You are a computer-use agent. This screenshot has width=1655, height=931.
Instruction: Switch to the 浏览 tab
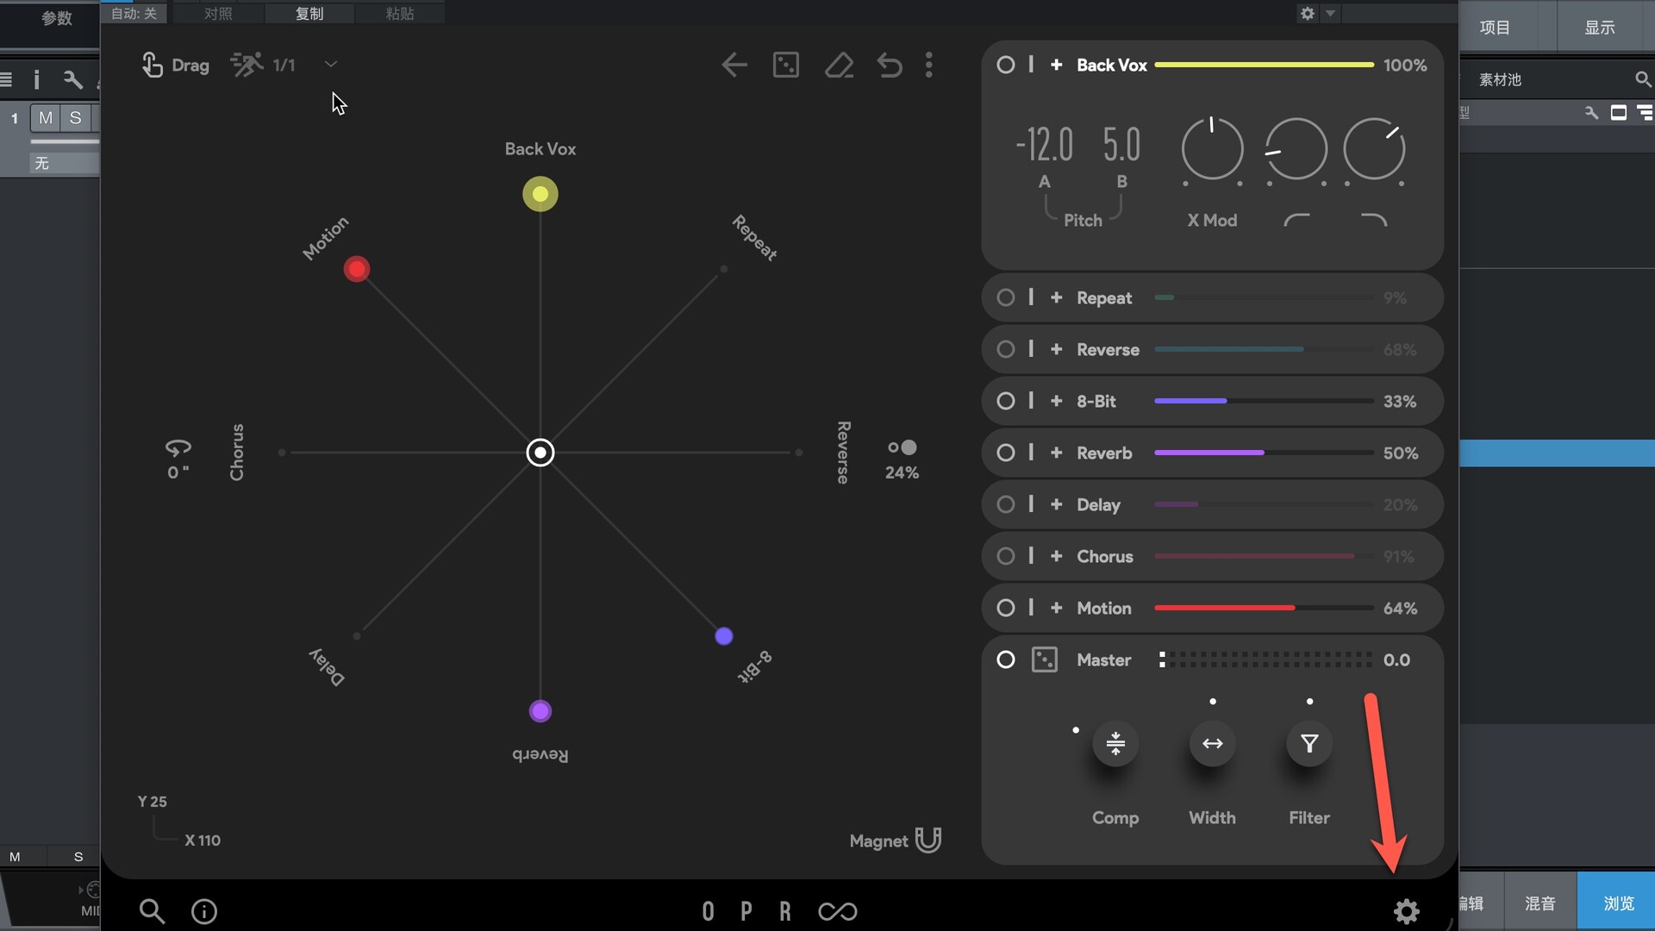[1618, 903]
